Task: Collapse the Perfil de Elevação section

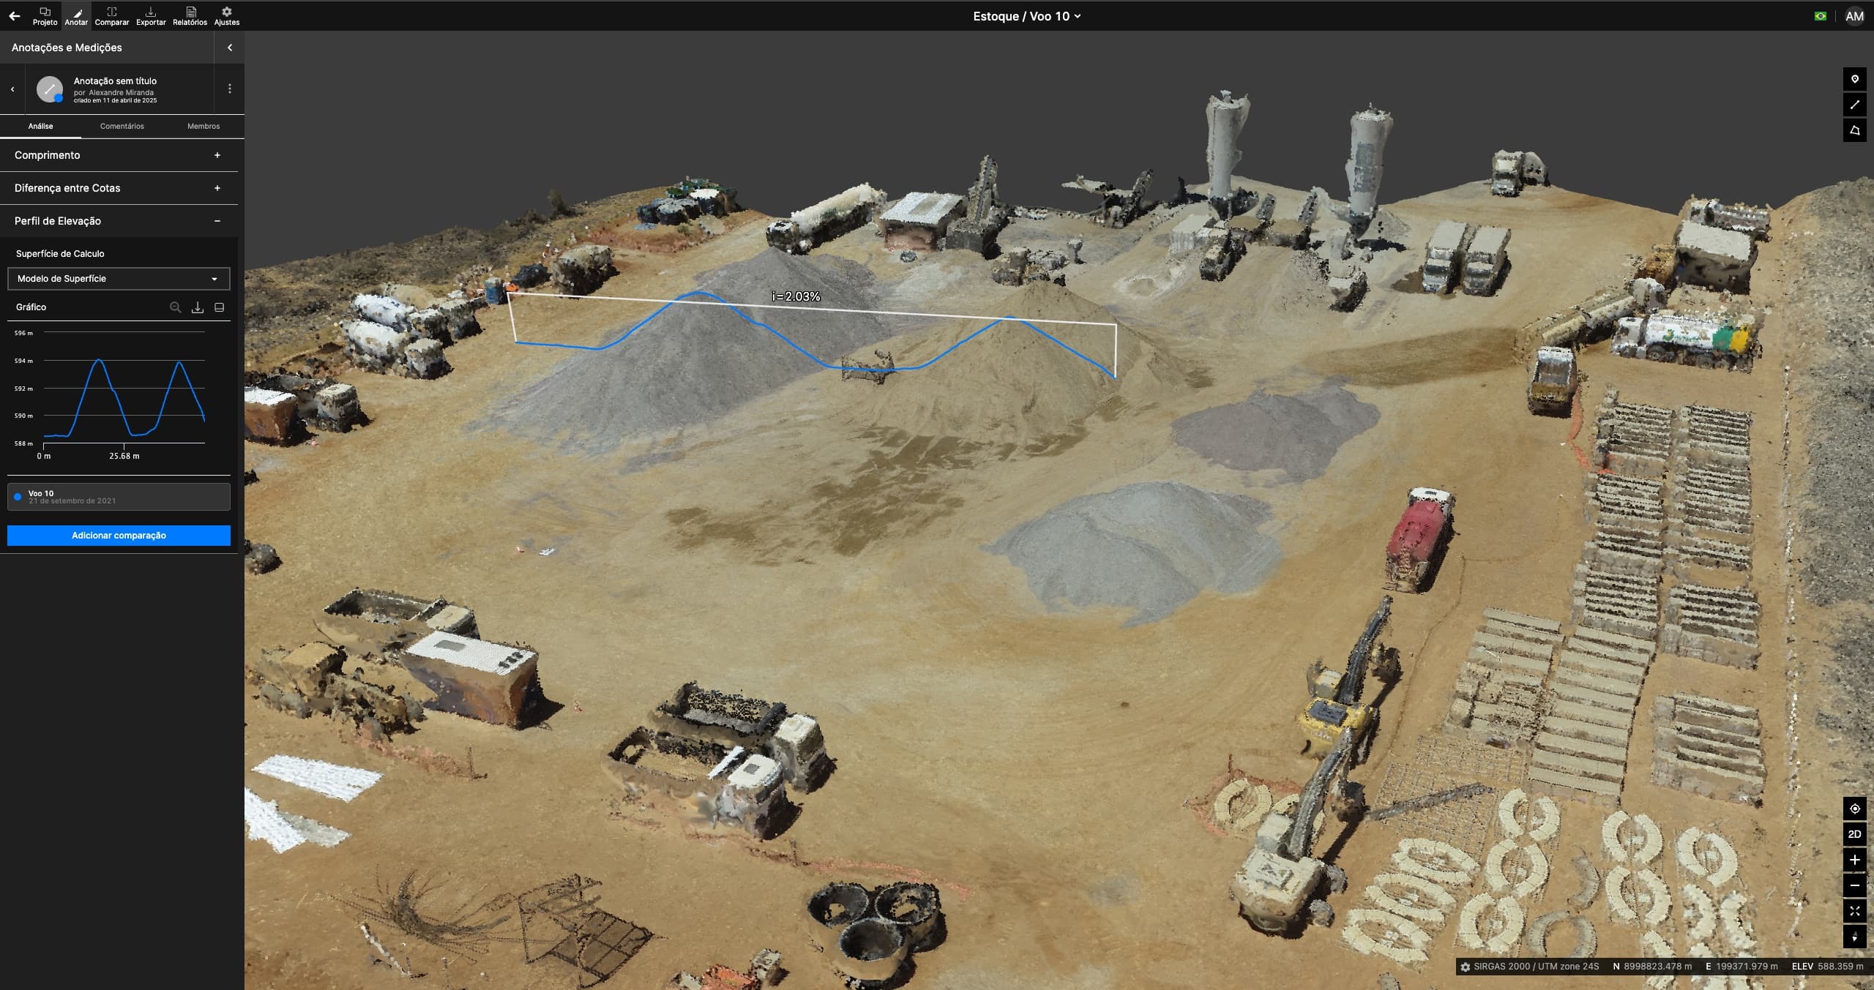Action: point(217,220)
